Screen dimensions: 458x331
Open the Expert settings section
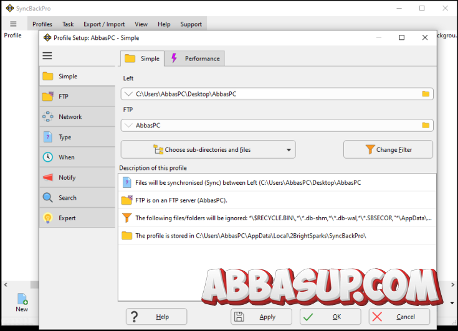click(77, 218)
